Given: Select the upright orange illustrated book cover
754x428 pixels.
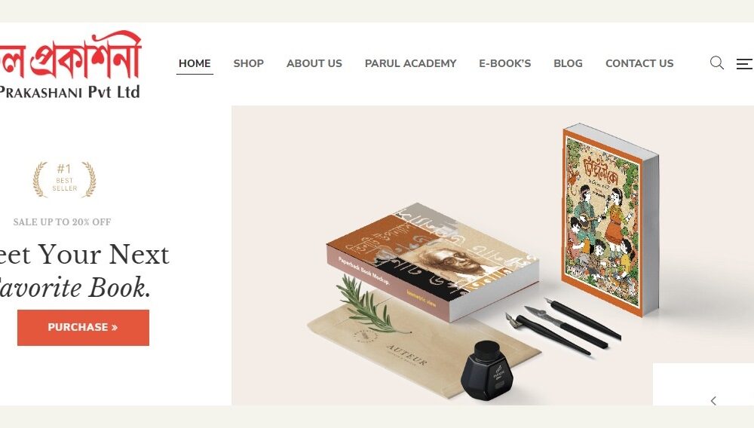Looking at the screenshot, I should 610,219.
